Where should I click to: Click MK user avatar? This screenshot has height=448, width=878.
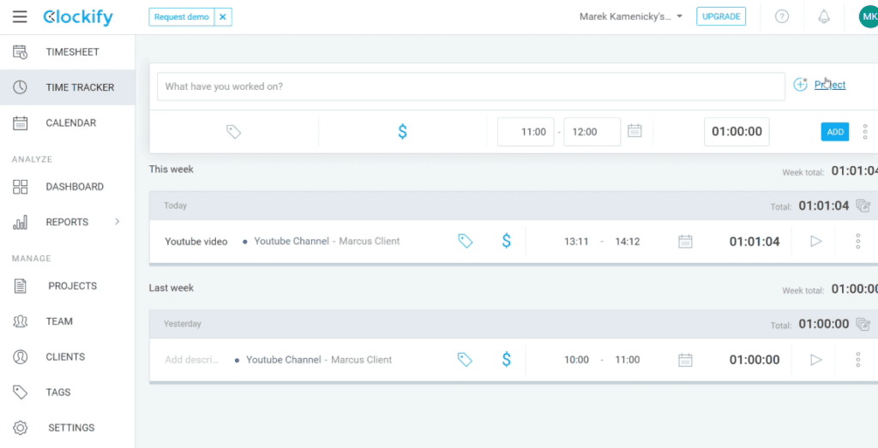point(868,16)
